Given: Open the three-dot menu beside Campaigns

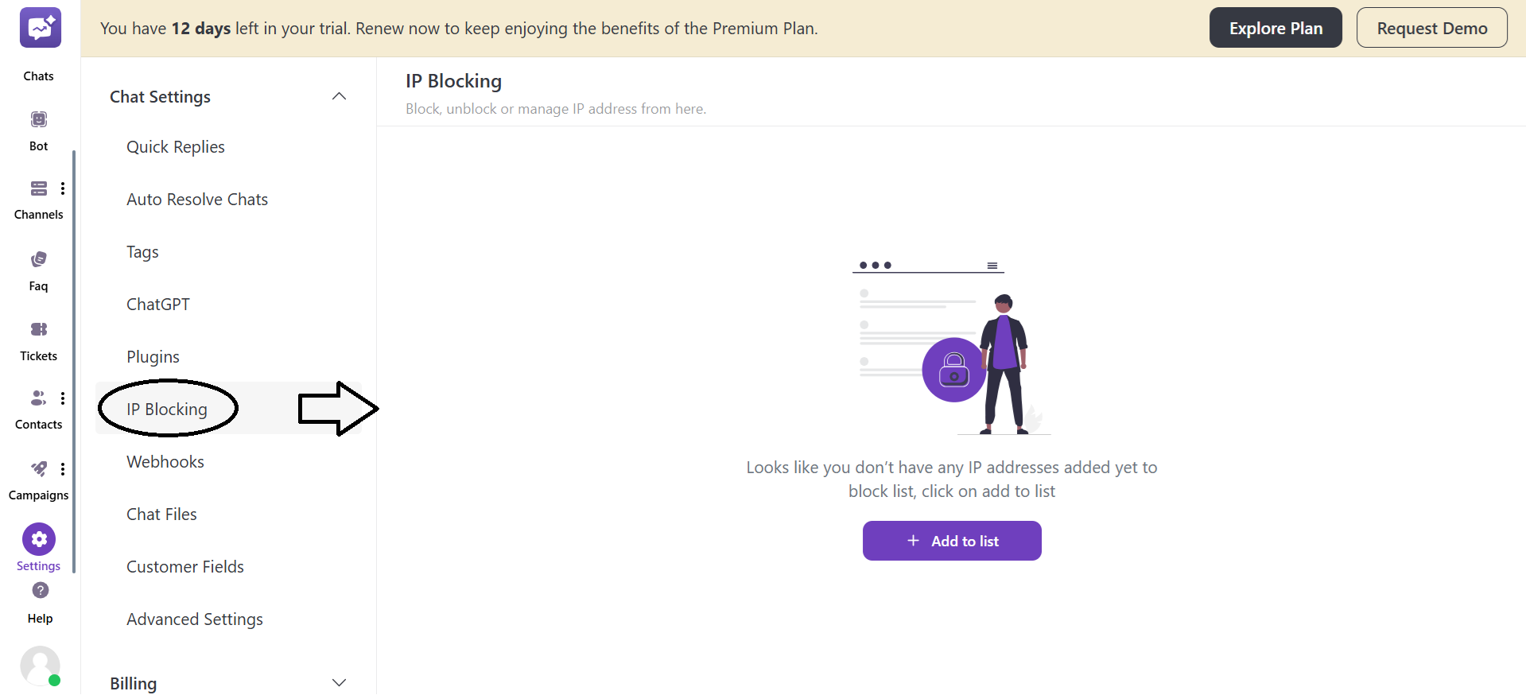Looking at the screenshot, I should [63, 469].
